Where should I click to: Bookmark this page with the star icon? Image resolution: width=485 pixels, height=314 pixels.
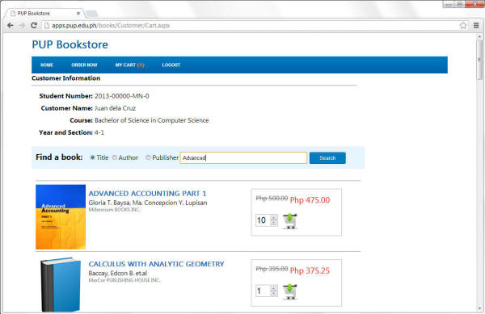(x=463, y=25)
